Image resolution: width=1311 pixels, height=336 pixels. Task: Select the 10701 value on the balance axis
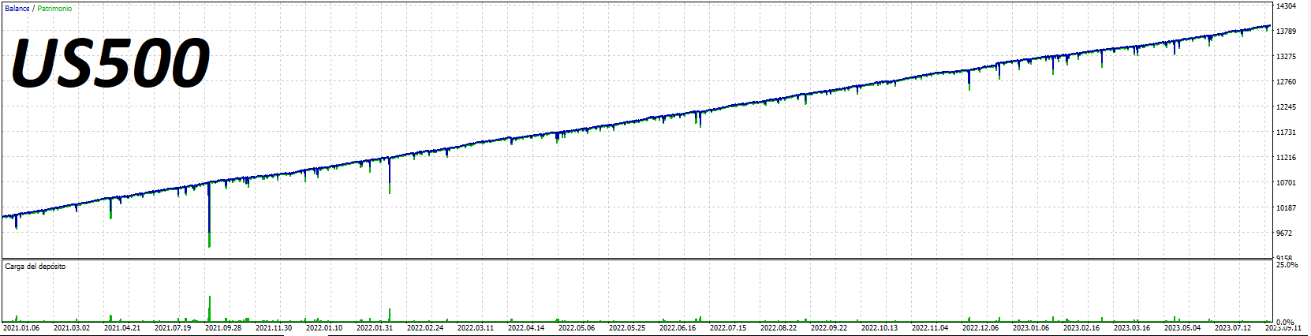[x=1287, y=183]
